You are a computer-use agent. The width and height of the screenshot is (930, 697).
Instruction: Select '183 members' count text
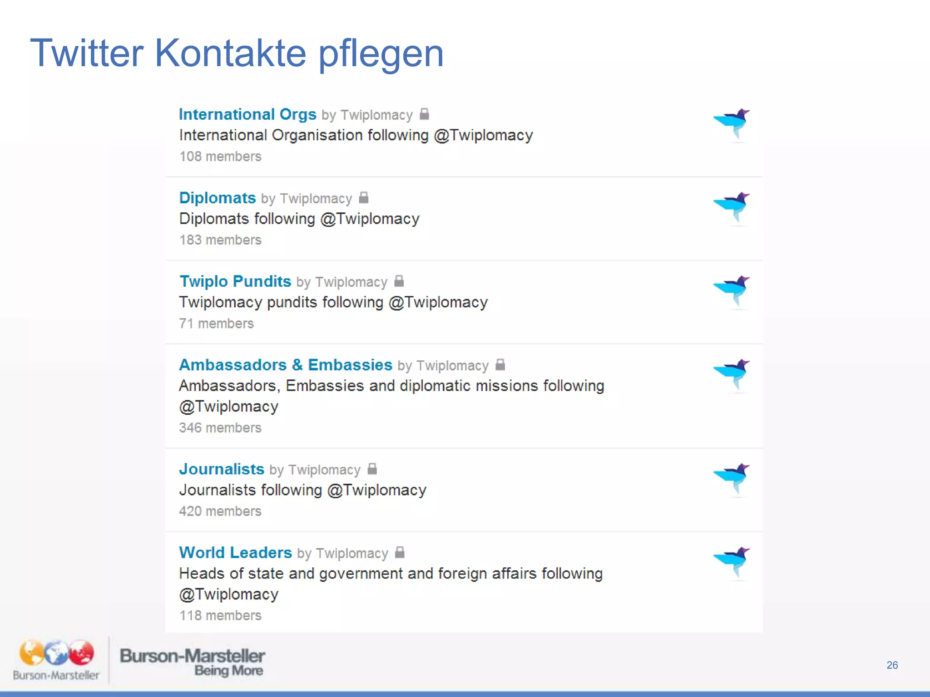click(220, 240)
